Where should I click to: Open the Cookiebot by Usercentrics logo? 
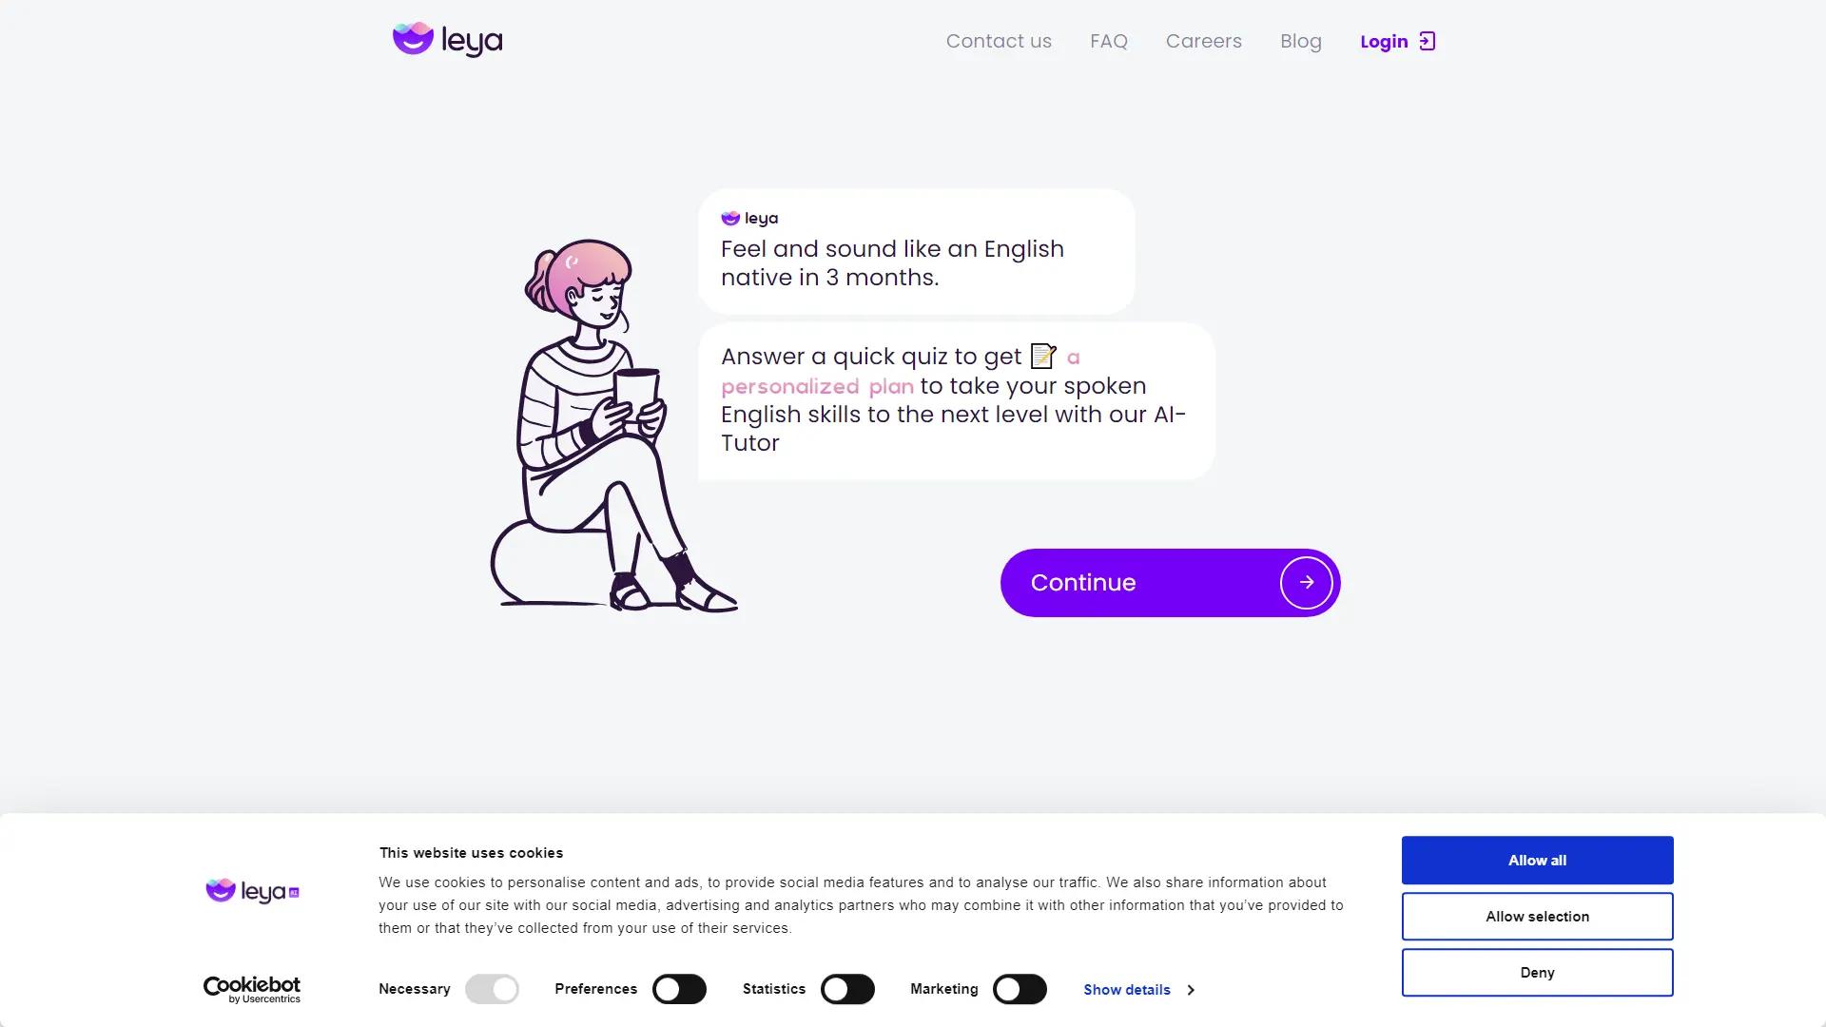252,990
